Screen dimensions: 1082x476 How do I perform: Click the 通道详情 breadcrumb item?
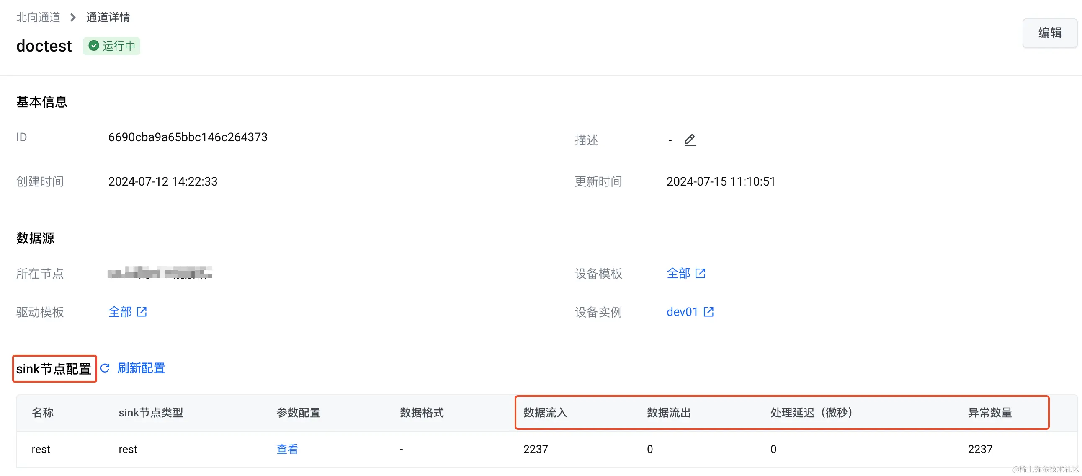[108, 17]
